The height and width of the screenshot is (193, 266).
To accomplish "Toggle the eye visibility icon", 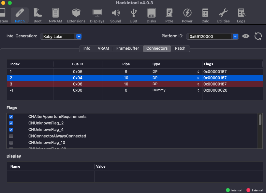I will [x=246, y=36].
